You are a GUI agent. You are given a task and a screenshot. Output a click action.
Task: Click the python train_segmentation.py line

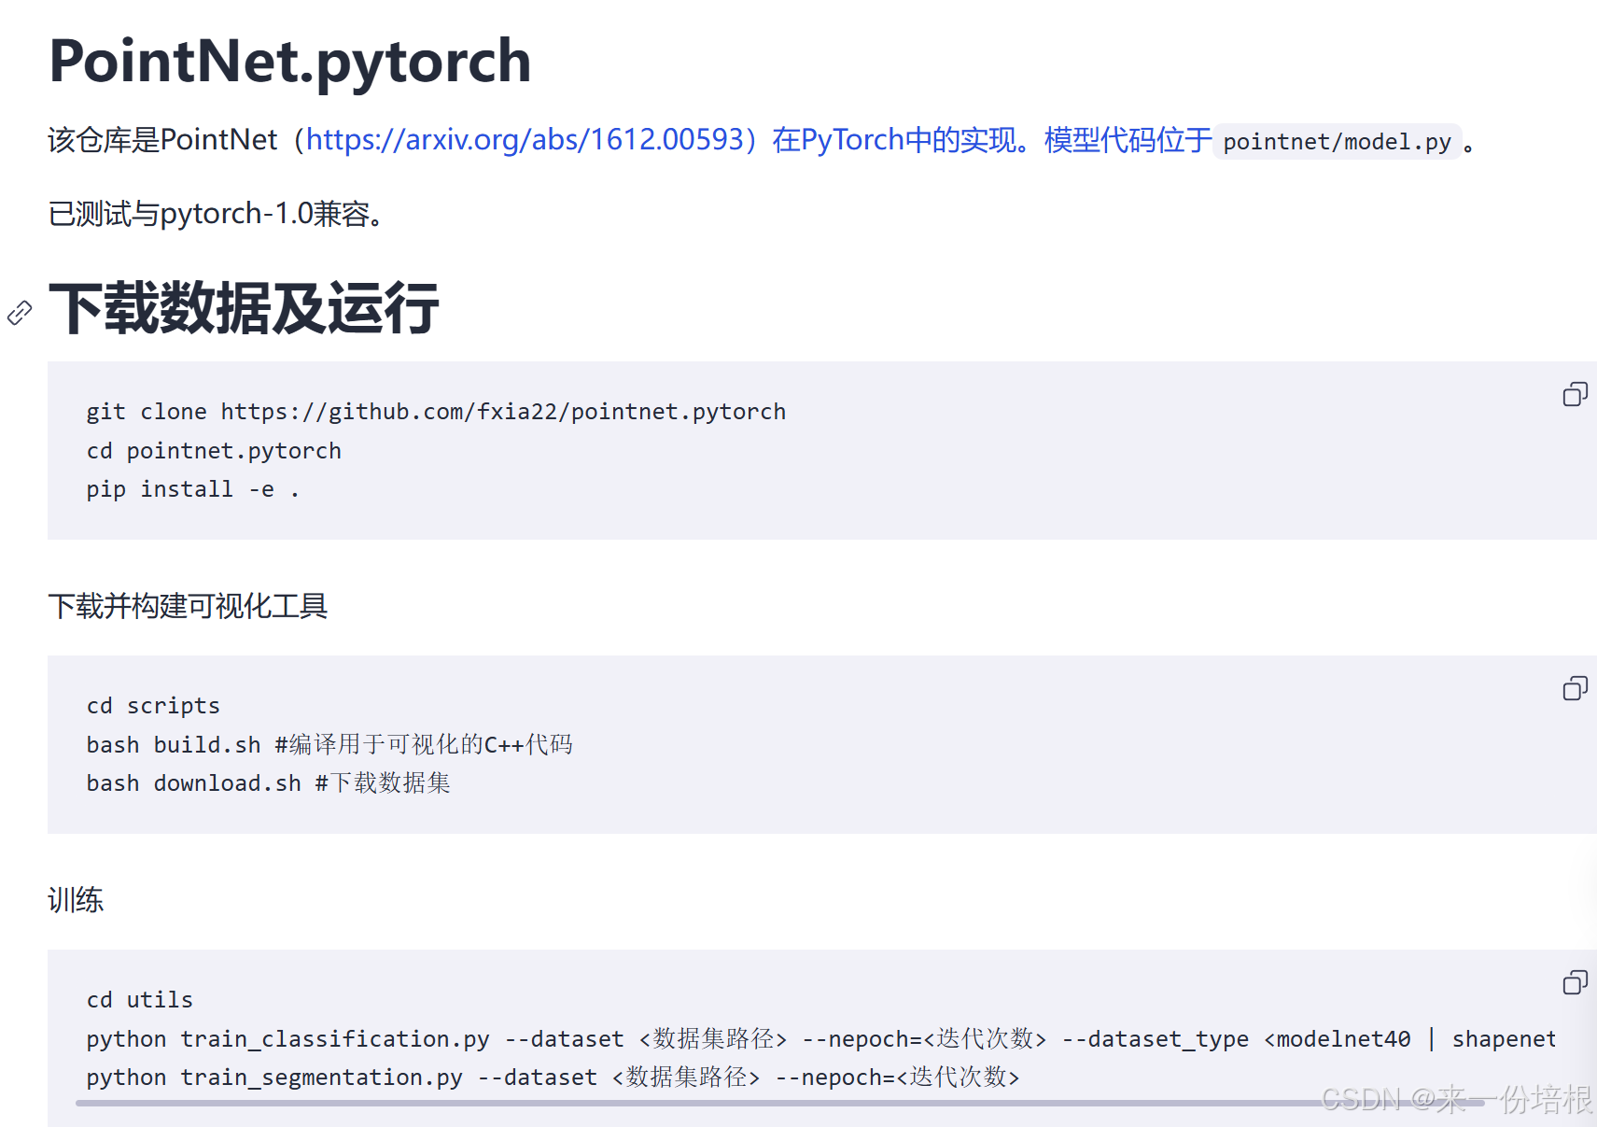point(553,1077)
